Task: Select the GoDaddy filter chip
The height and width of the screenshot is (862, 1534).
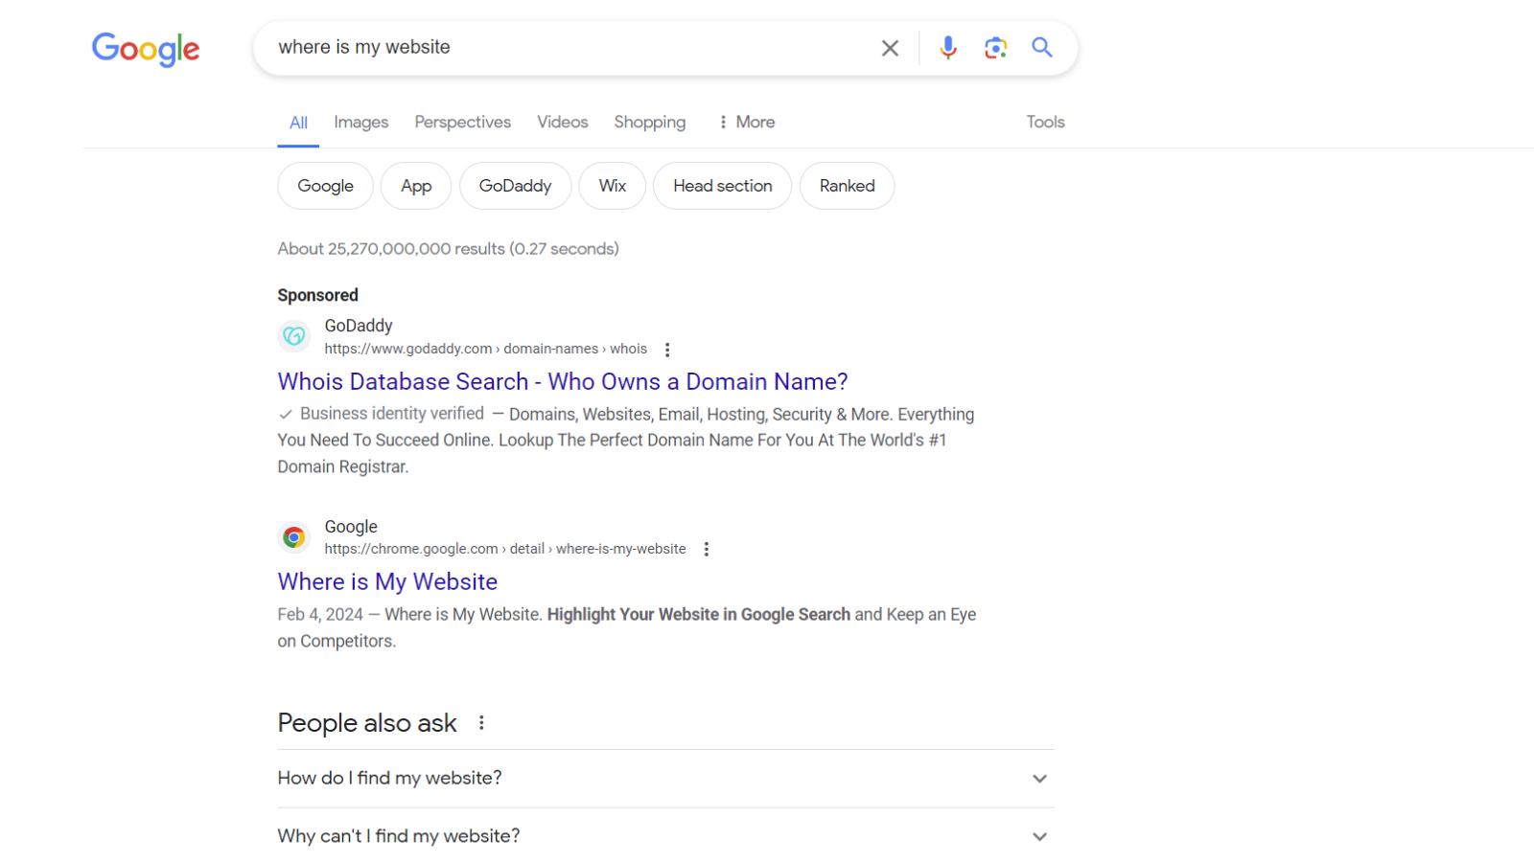Action: tap(515, 185)
